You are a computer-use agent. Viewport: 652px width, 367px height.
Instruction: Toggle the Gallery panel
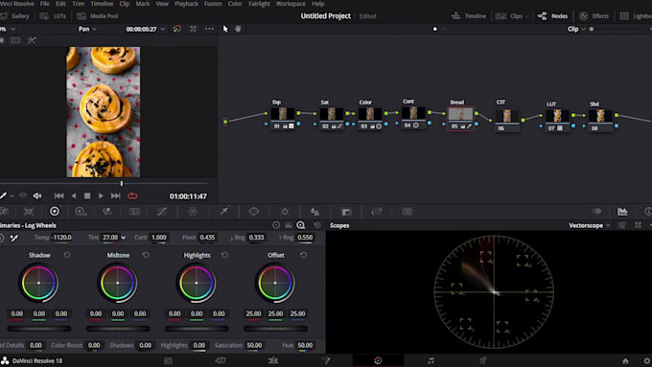[x=15, y=16]
